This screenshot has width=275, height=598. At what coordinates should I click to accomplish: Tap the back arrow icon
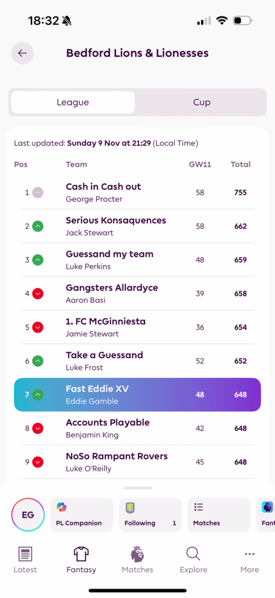tap(22, 53)
